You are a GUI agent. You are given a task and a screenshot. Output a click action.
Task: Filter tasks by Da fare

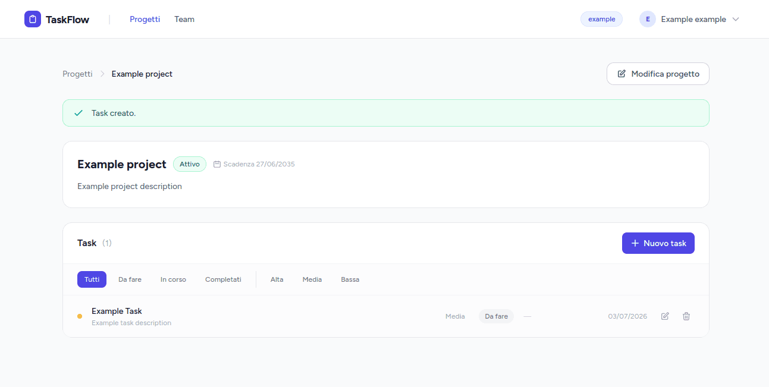[x=130, y=279]
